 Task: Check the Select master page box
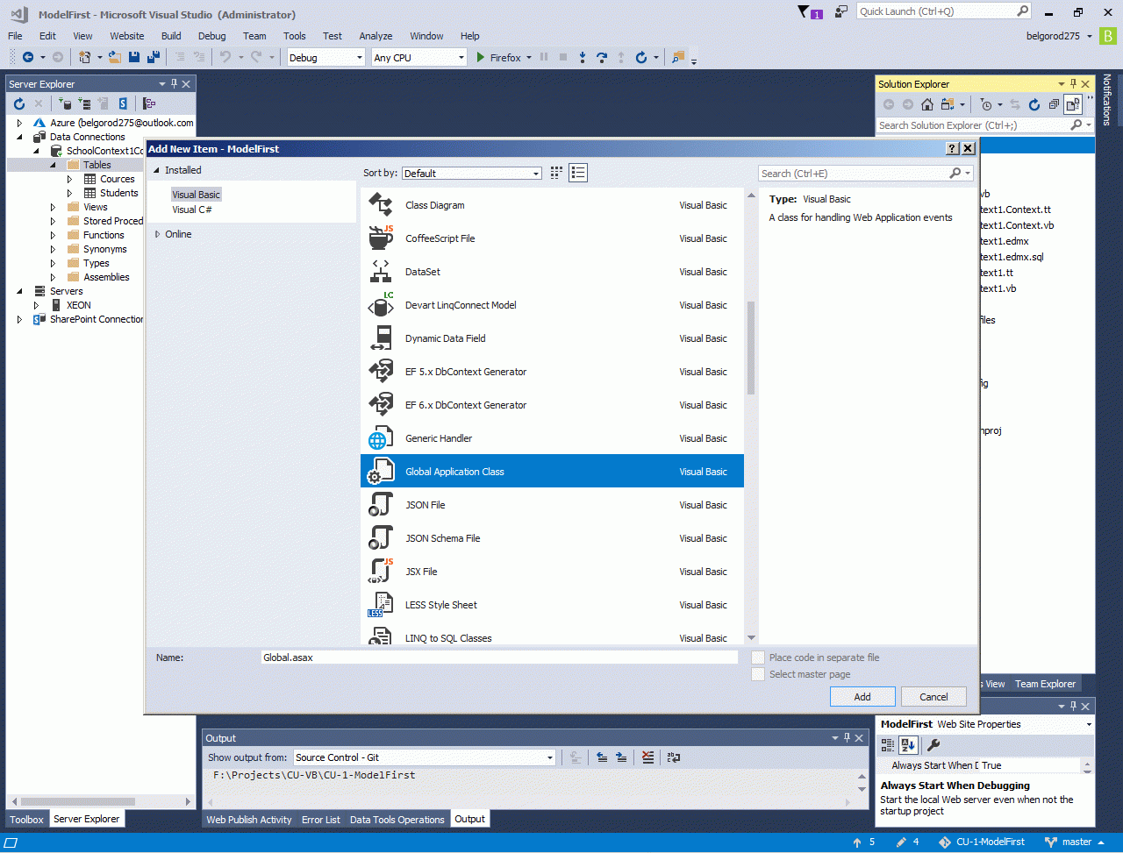click(x=758, y=674)
